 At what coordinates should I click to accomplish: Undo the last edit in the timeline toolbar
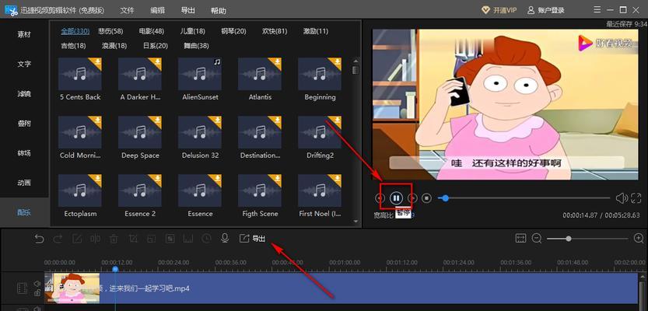pos(39,239)
